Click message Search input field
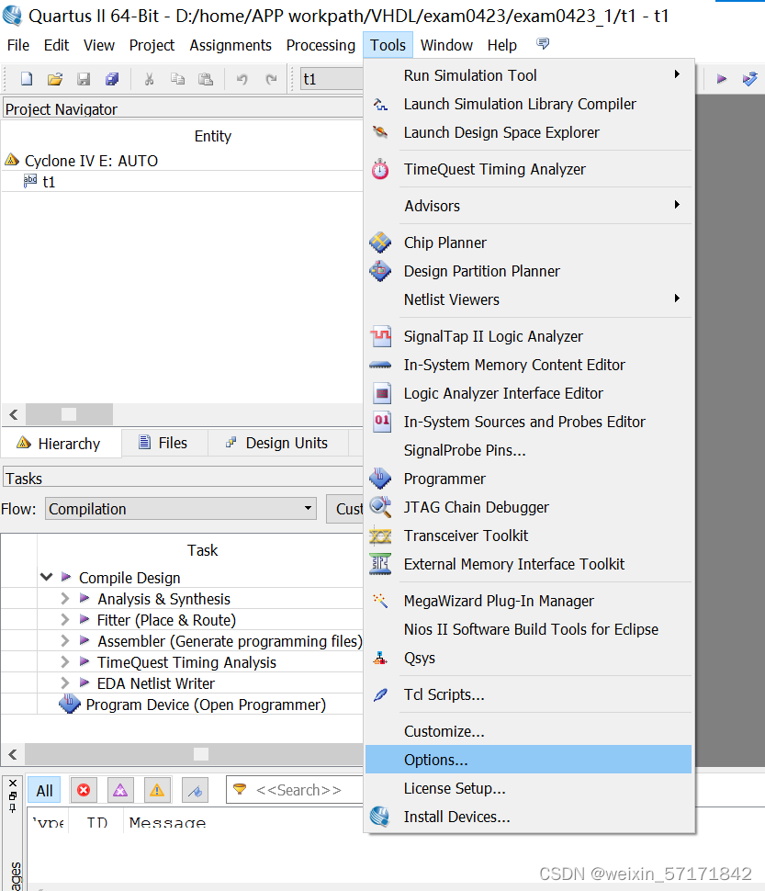 point(296,790)
